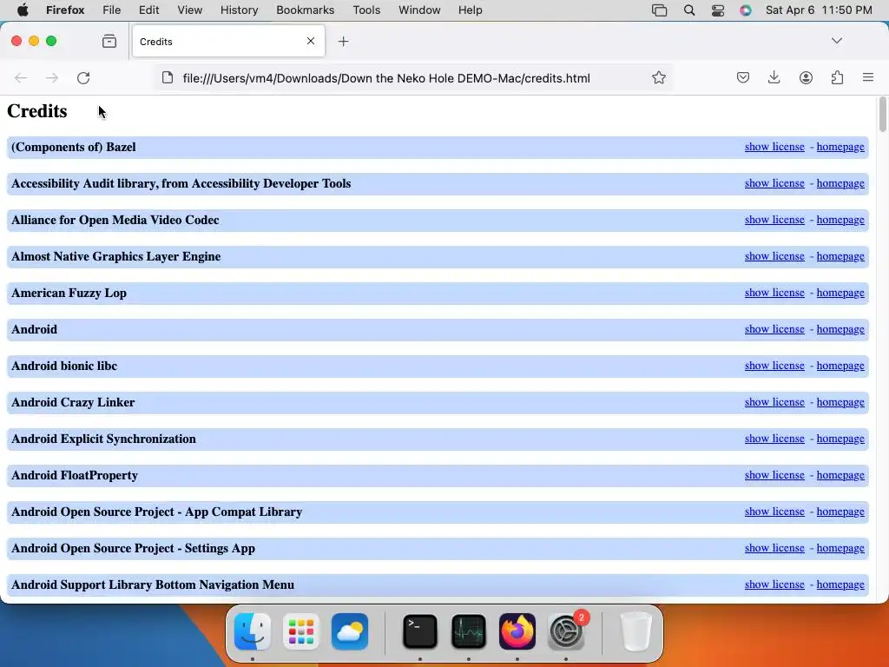
Task: Close the Credits tab
Action: (x=311, y=41)
